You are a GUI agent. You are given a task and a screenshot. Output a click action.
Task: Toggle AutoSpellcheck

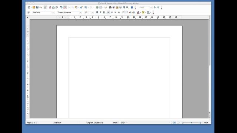[x=65, y=7]
